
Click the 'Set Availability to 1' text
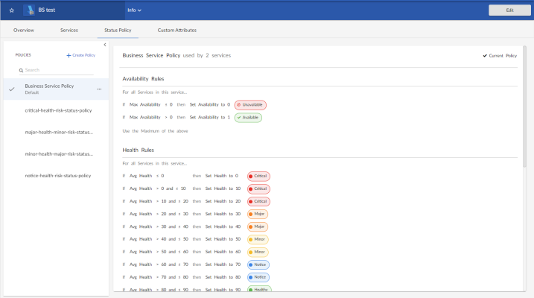[x=210, y=117]
